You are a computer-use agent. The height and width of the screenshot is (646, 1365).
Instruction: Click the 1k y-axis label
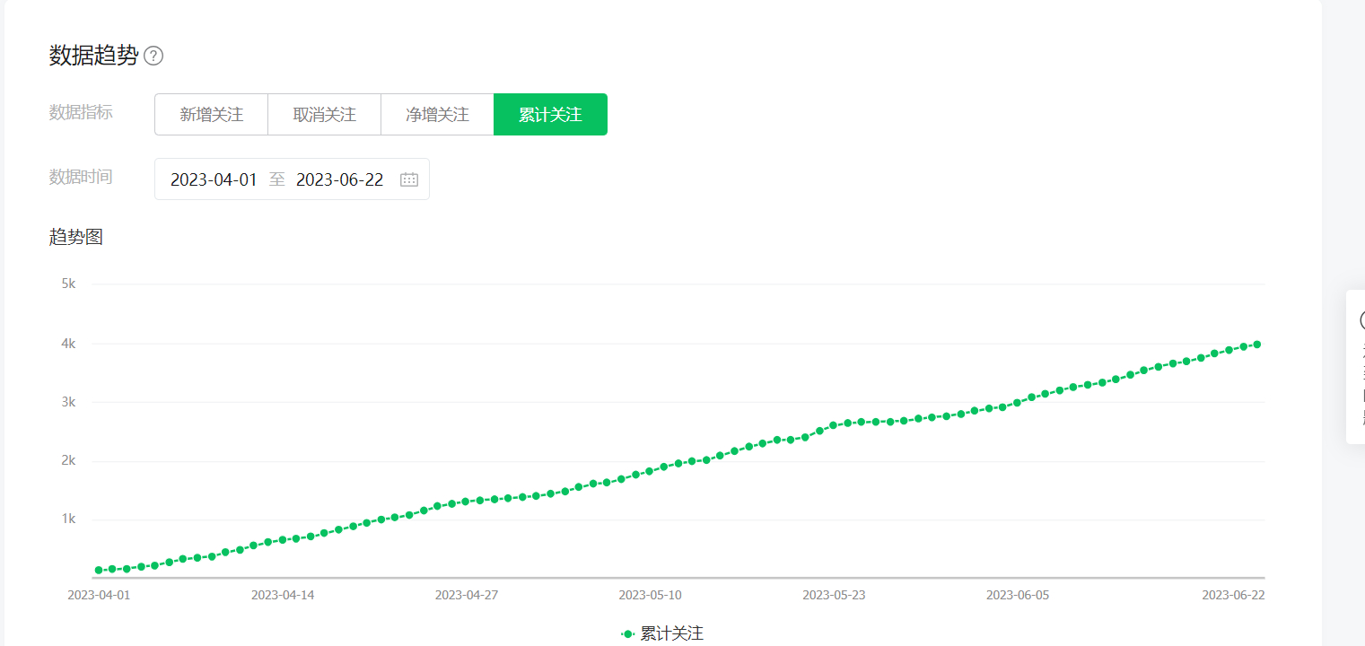pos(68,519)
